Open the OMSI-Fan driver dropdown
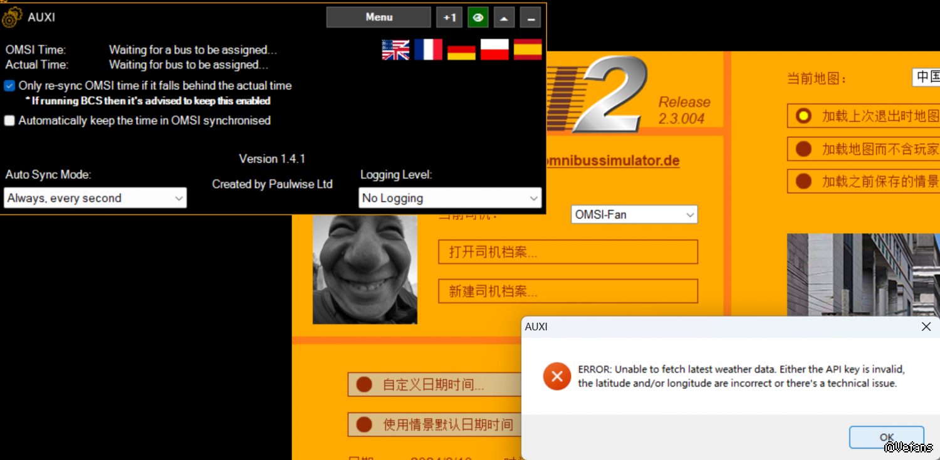This screenshot has width=940, height=460. tap(634, 214)
